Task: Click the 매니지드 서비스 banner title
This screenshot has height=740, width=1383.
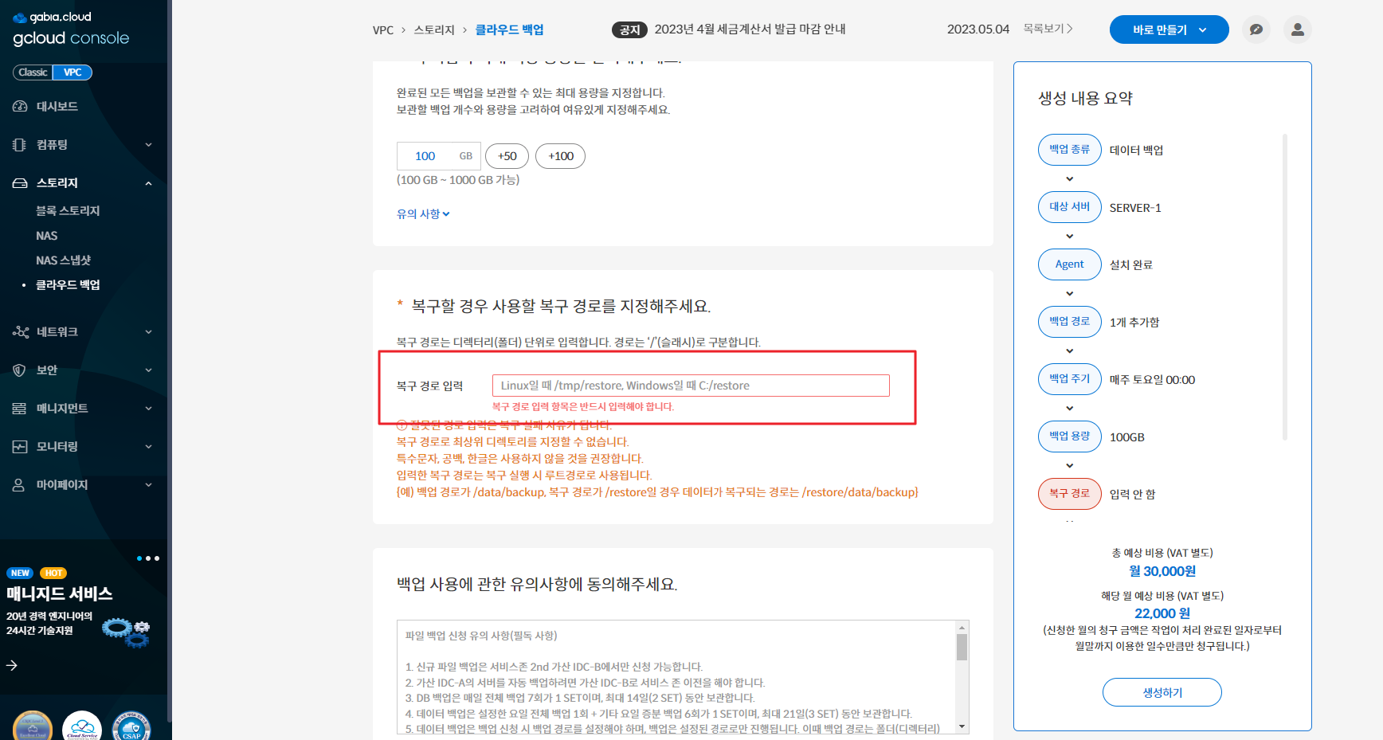Action: [x=60, y=593]
